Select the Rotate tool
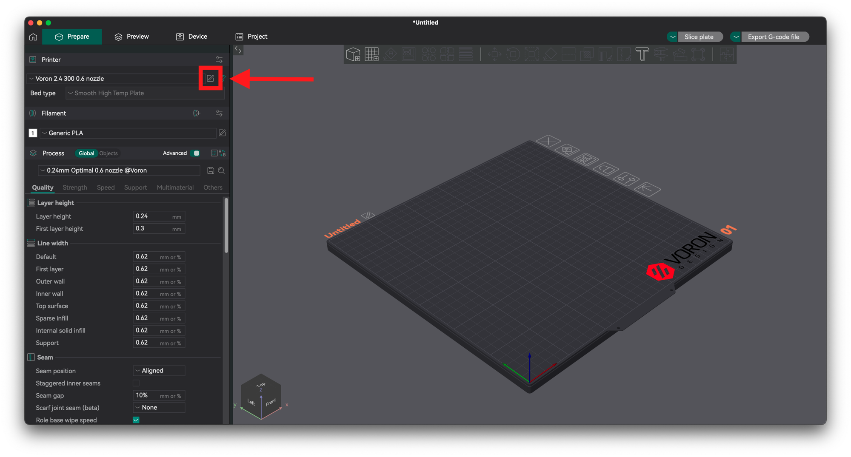 pos(513,54)
